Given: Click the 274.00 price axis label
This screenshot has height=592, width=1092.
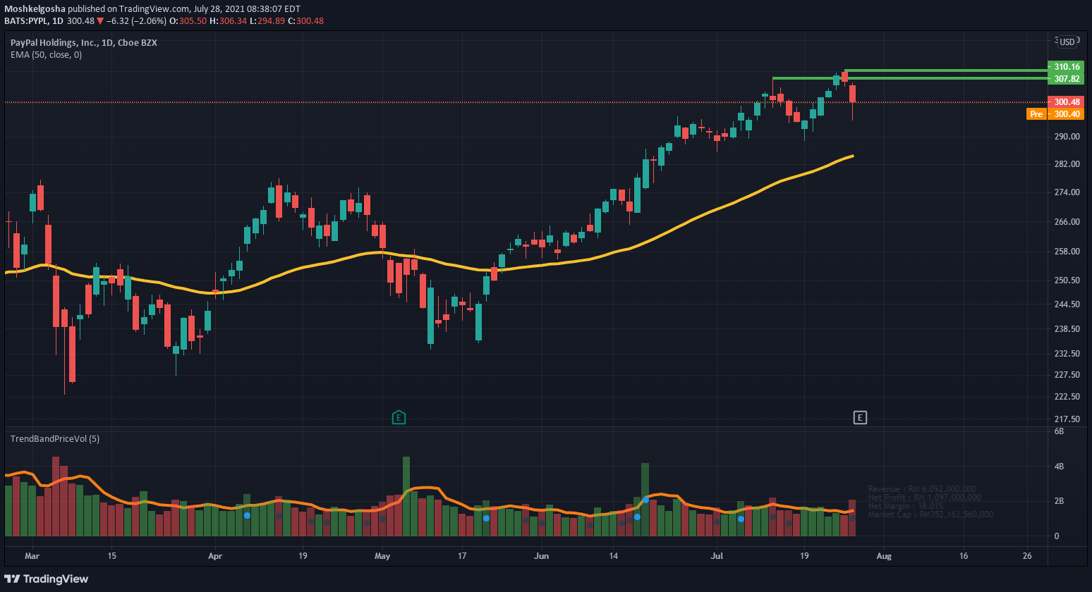Looking at the screenshot, I should pos(1067,192).
